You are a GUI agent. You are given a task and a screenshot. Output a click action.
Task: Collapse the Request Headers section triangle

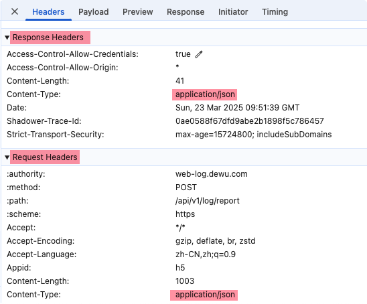click(7, 157)
